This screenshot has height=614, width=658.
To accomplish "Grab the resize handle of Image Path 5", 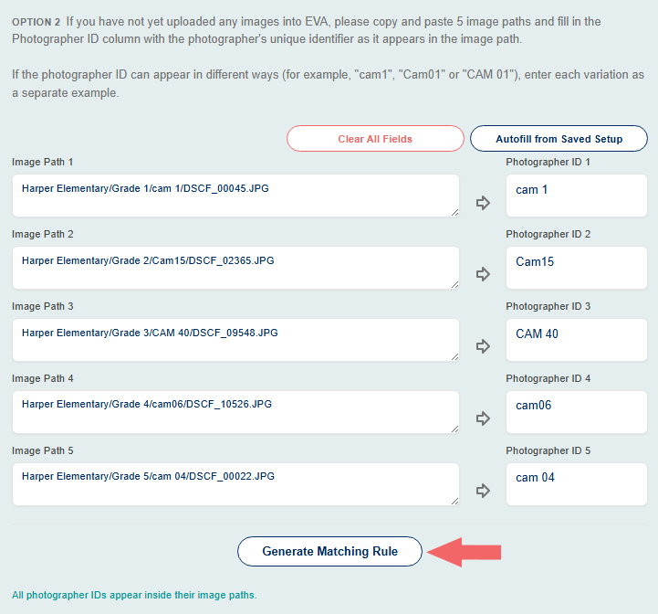I will click(454, 501).
